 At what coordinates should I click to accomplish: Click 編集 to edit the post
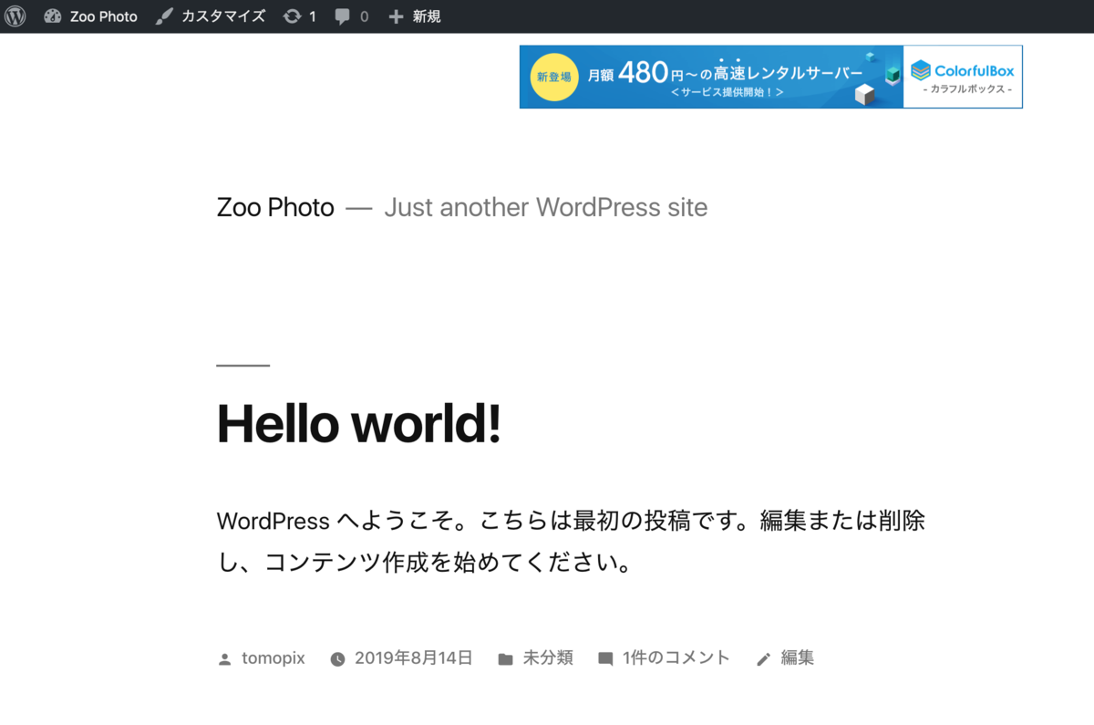[797, 658]
